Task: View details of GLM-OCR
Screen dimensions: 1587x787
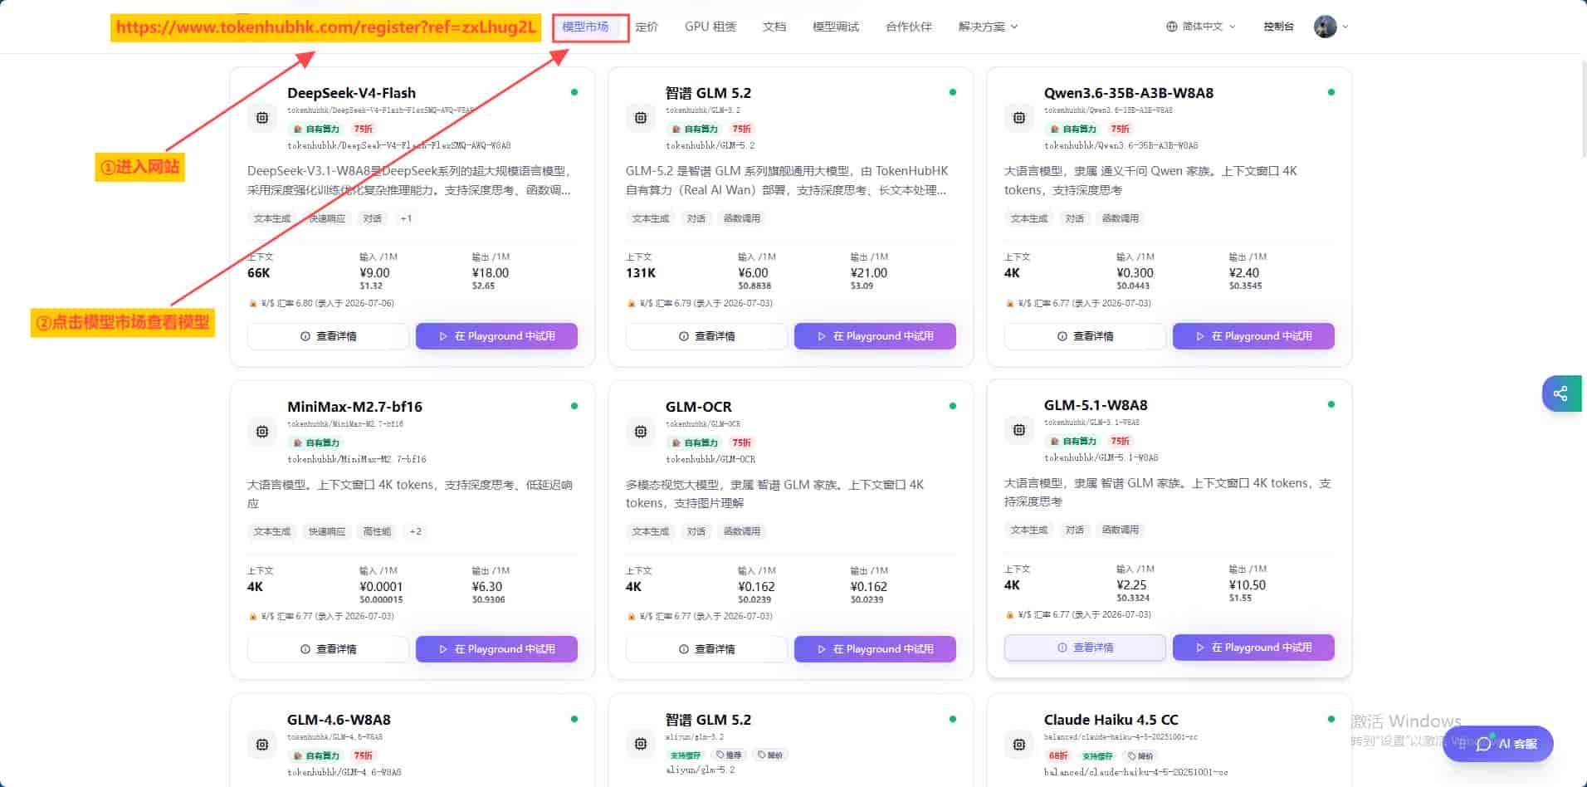Action: click(706, 649)
